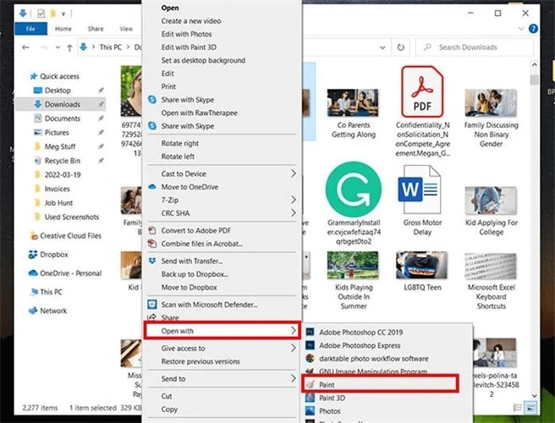Image resolution: width=555 pixels, height=423 pixels.
Task: Click the Photoshop CC 2019 icon in submenu
Action: point(310,332)
